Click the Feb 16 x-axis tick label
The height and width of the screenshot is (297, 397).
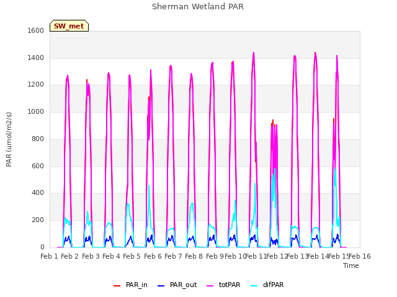[x=360, y=256]
